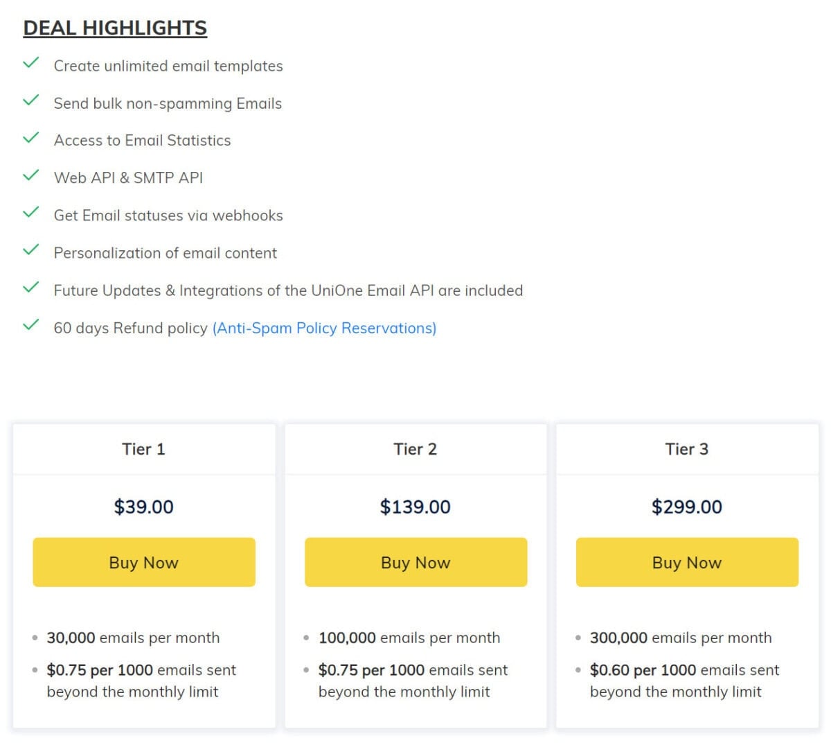Click the checkmark beside unlimited email templates
831x745 pixels.
click(x=30, y=62)
